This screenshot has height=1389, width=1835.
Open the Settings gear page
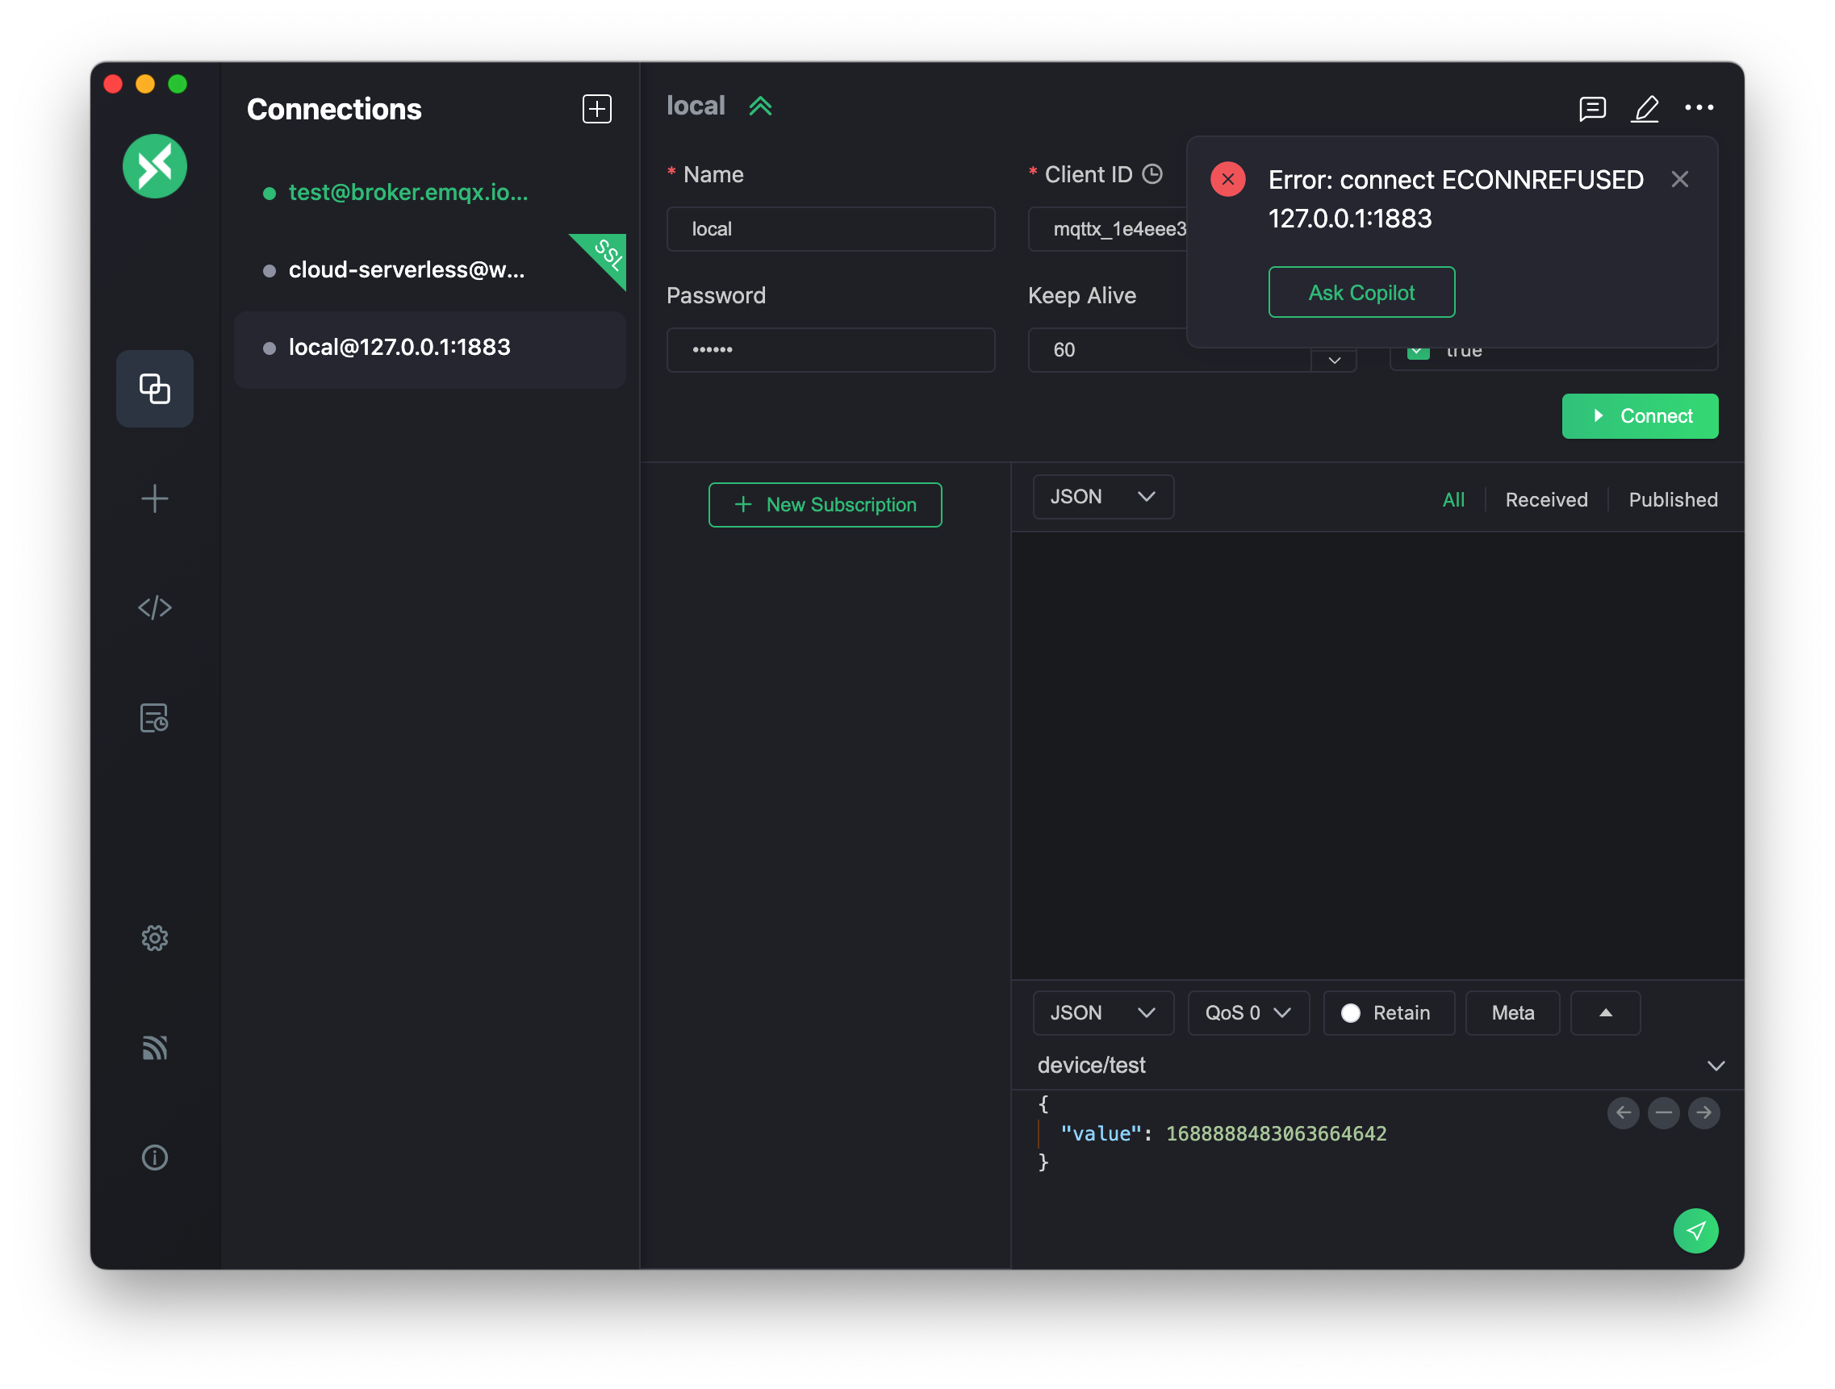[x=154, y=938]
